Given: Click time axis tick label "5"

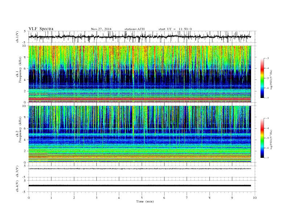Looking at the screenshot, I should 142,198.
